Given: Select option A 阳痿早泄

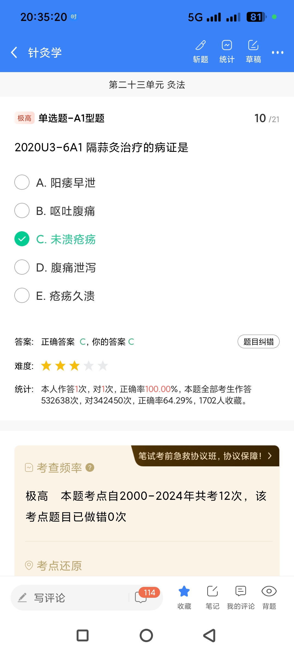Looking at the screenshot, I should pos(22,182).
